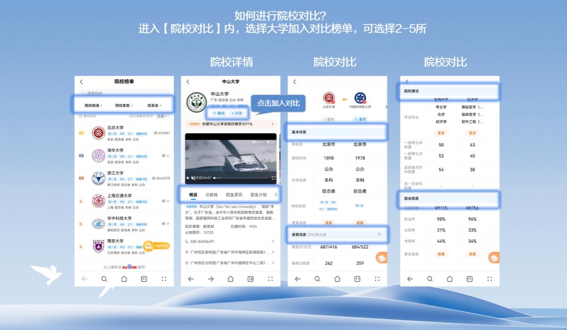Tap the orange floating feedback icon on comparison screen

coord(382,258)
